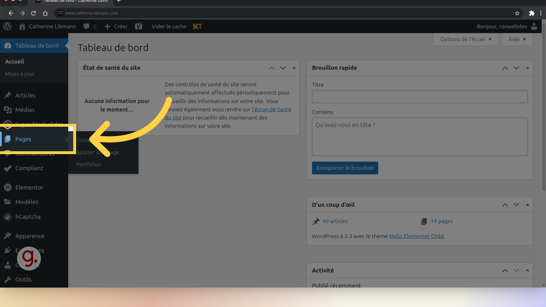This screenshot has height=307, width=546.
Task: Open comments bubble in admin bar
Action: 86,26
